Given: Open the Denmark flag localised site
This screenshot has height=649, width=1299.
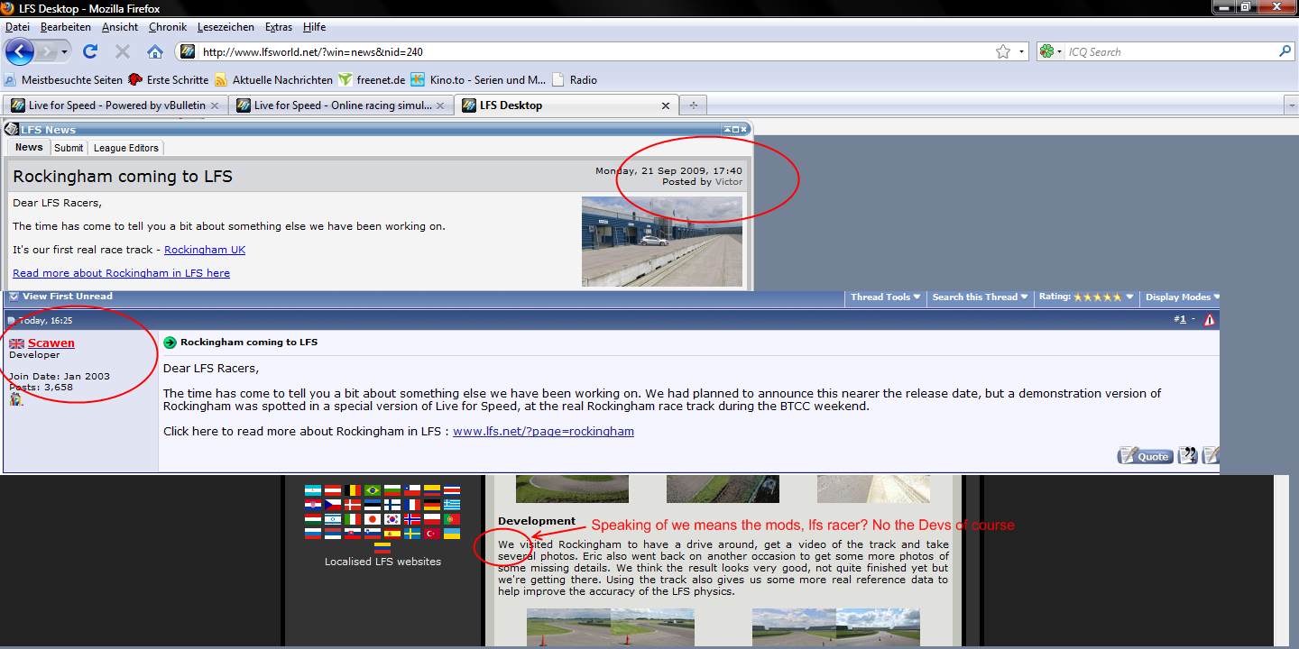Looking at the screenshot, I should click(x=353, y=506).
